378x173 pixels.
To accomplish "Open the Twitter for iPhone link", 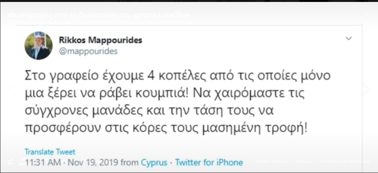I will [x=209, y=162].
